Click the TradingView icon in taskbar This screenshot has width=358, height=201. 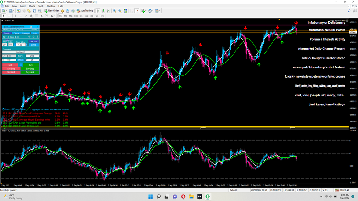199,197
